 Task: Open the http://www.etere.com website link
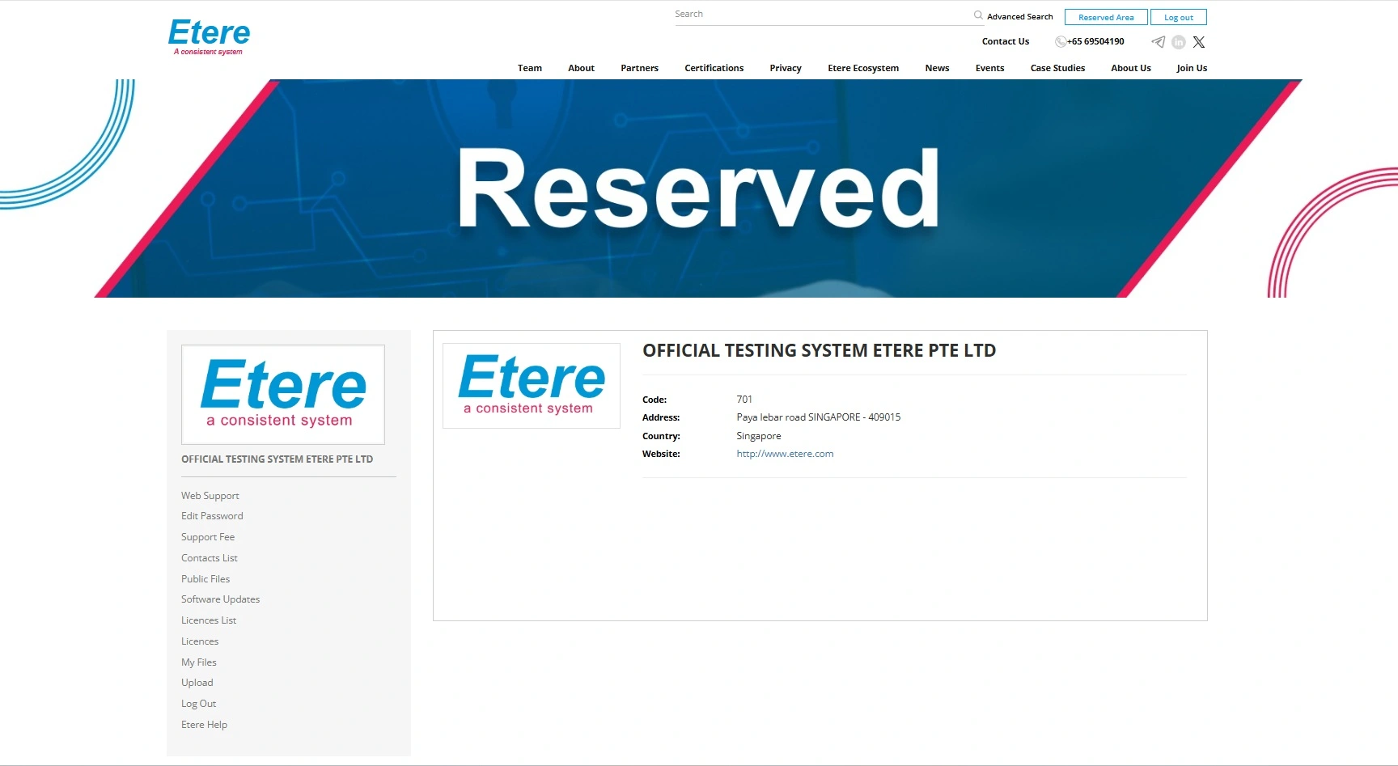pos(785,454)
